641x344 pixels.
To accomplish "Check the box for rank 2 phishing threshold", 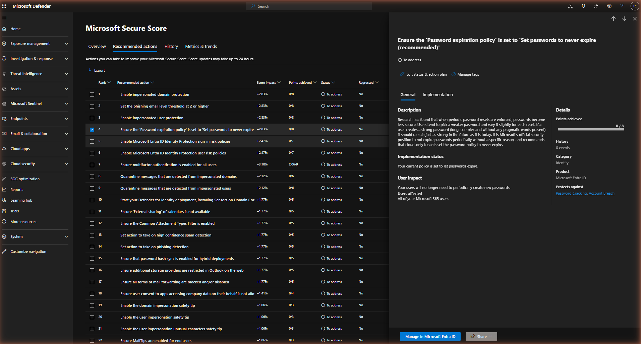I will (x=92, y=107).
